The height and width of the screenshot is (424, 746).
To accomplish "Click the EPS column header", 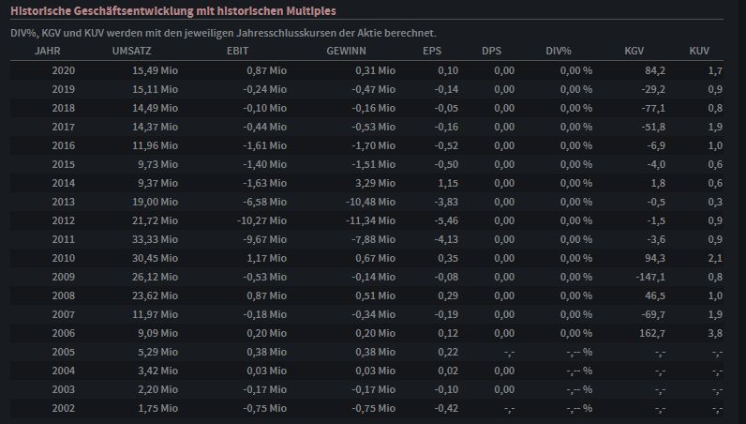I will pos(432,51).
